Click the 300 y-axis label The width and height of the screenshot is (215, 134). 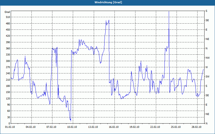8,61
